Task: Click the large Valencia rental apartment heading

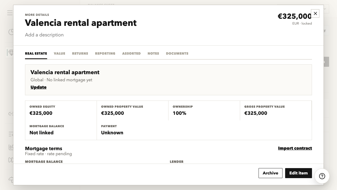Action: [x=81, y=23]
